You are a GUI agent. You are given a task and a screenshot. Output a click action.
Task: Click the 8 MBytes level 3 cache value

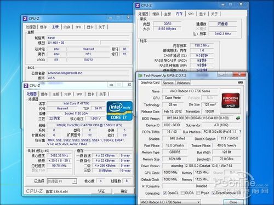[105, 171]
